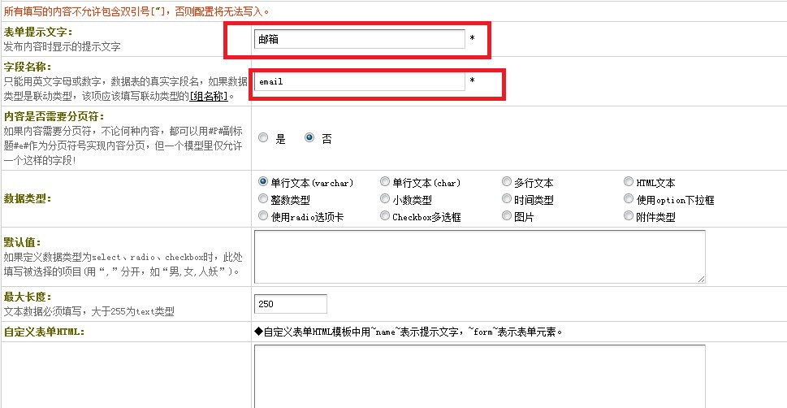Select the 是 pagination radio button
787x408 pixels.
point(263,138)
